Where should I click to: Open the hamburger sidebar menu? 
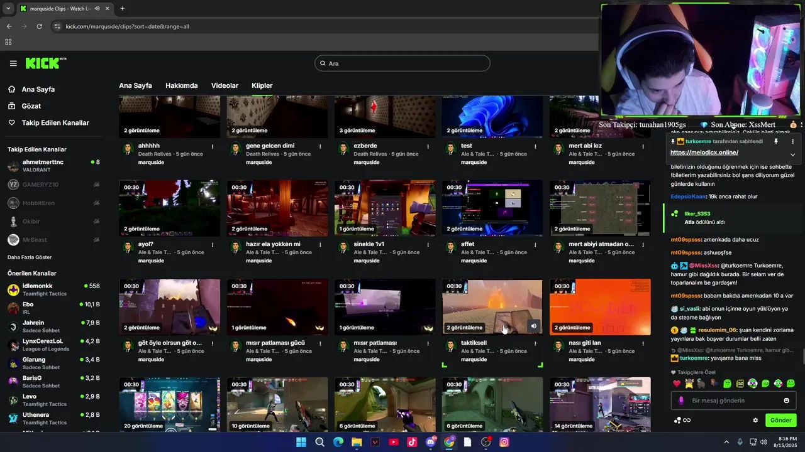pos(13,63)
